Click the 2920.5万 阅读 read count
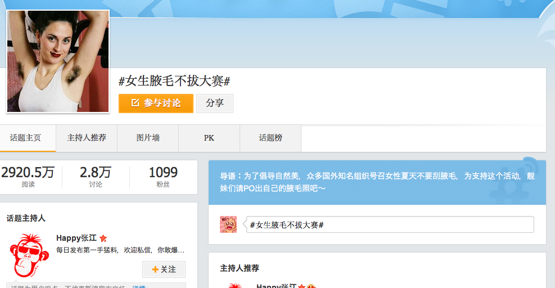The width and height of the screenshot is (555, 288). (x=28, y=177)
